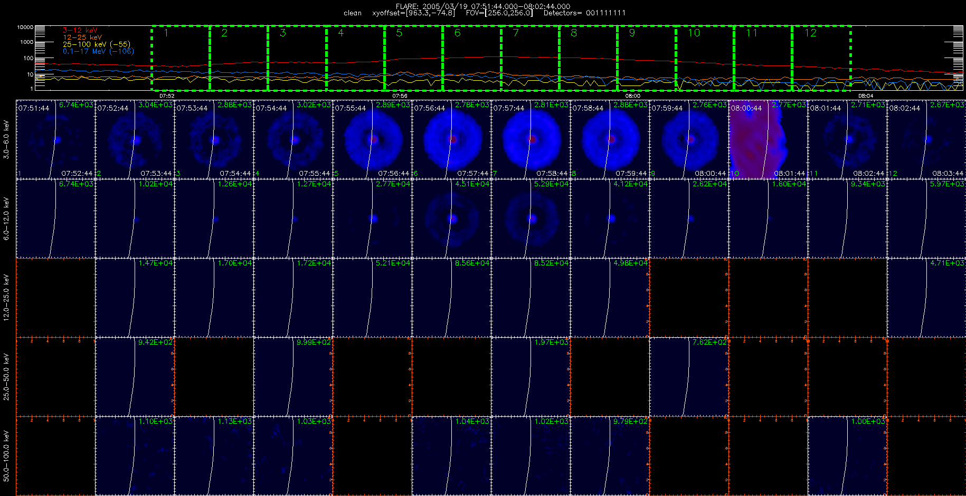Open the 25.0-50.0 keV panel labeled 9.42E+02

pos(135,377)
